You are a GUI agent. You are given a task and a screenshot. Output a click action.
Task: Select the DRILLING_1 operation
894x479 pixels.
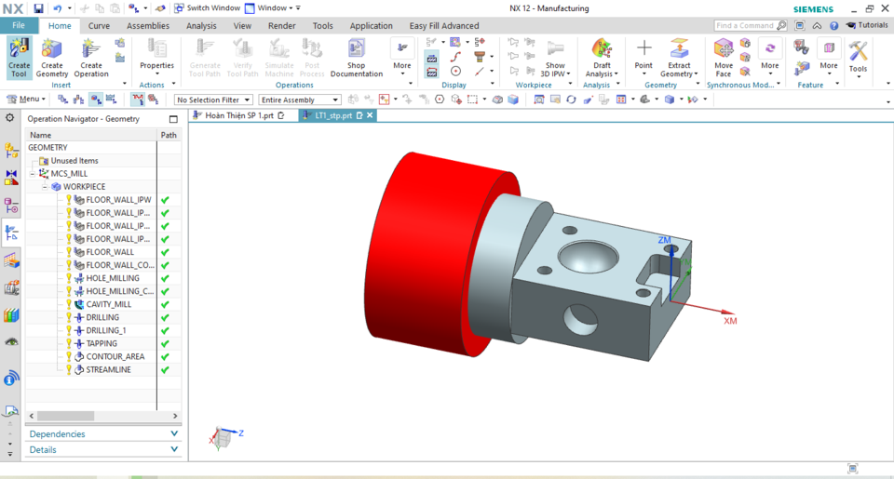(x=106, y=331)
